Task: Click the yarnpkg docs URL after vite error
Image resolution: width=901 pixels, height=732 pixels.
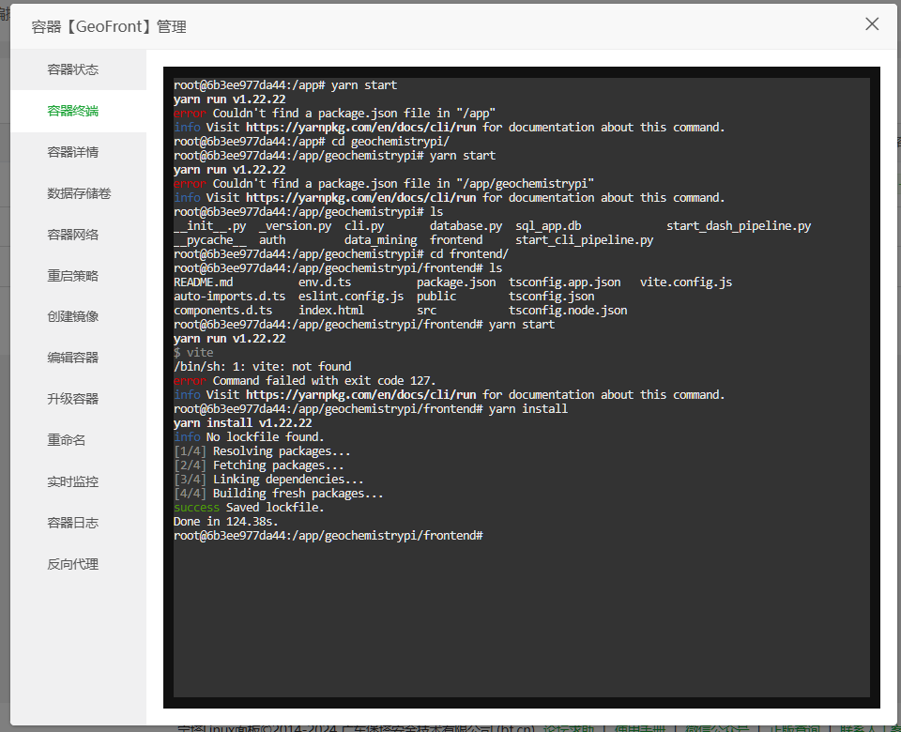Action: (x=360, y=395)
